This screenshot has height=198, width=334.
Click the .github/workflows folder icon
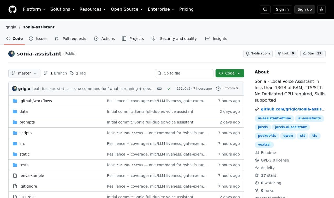15,101
